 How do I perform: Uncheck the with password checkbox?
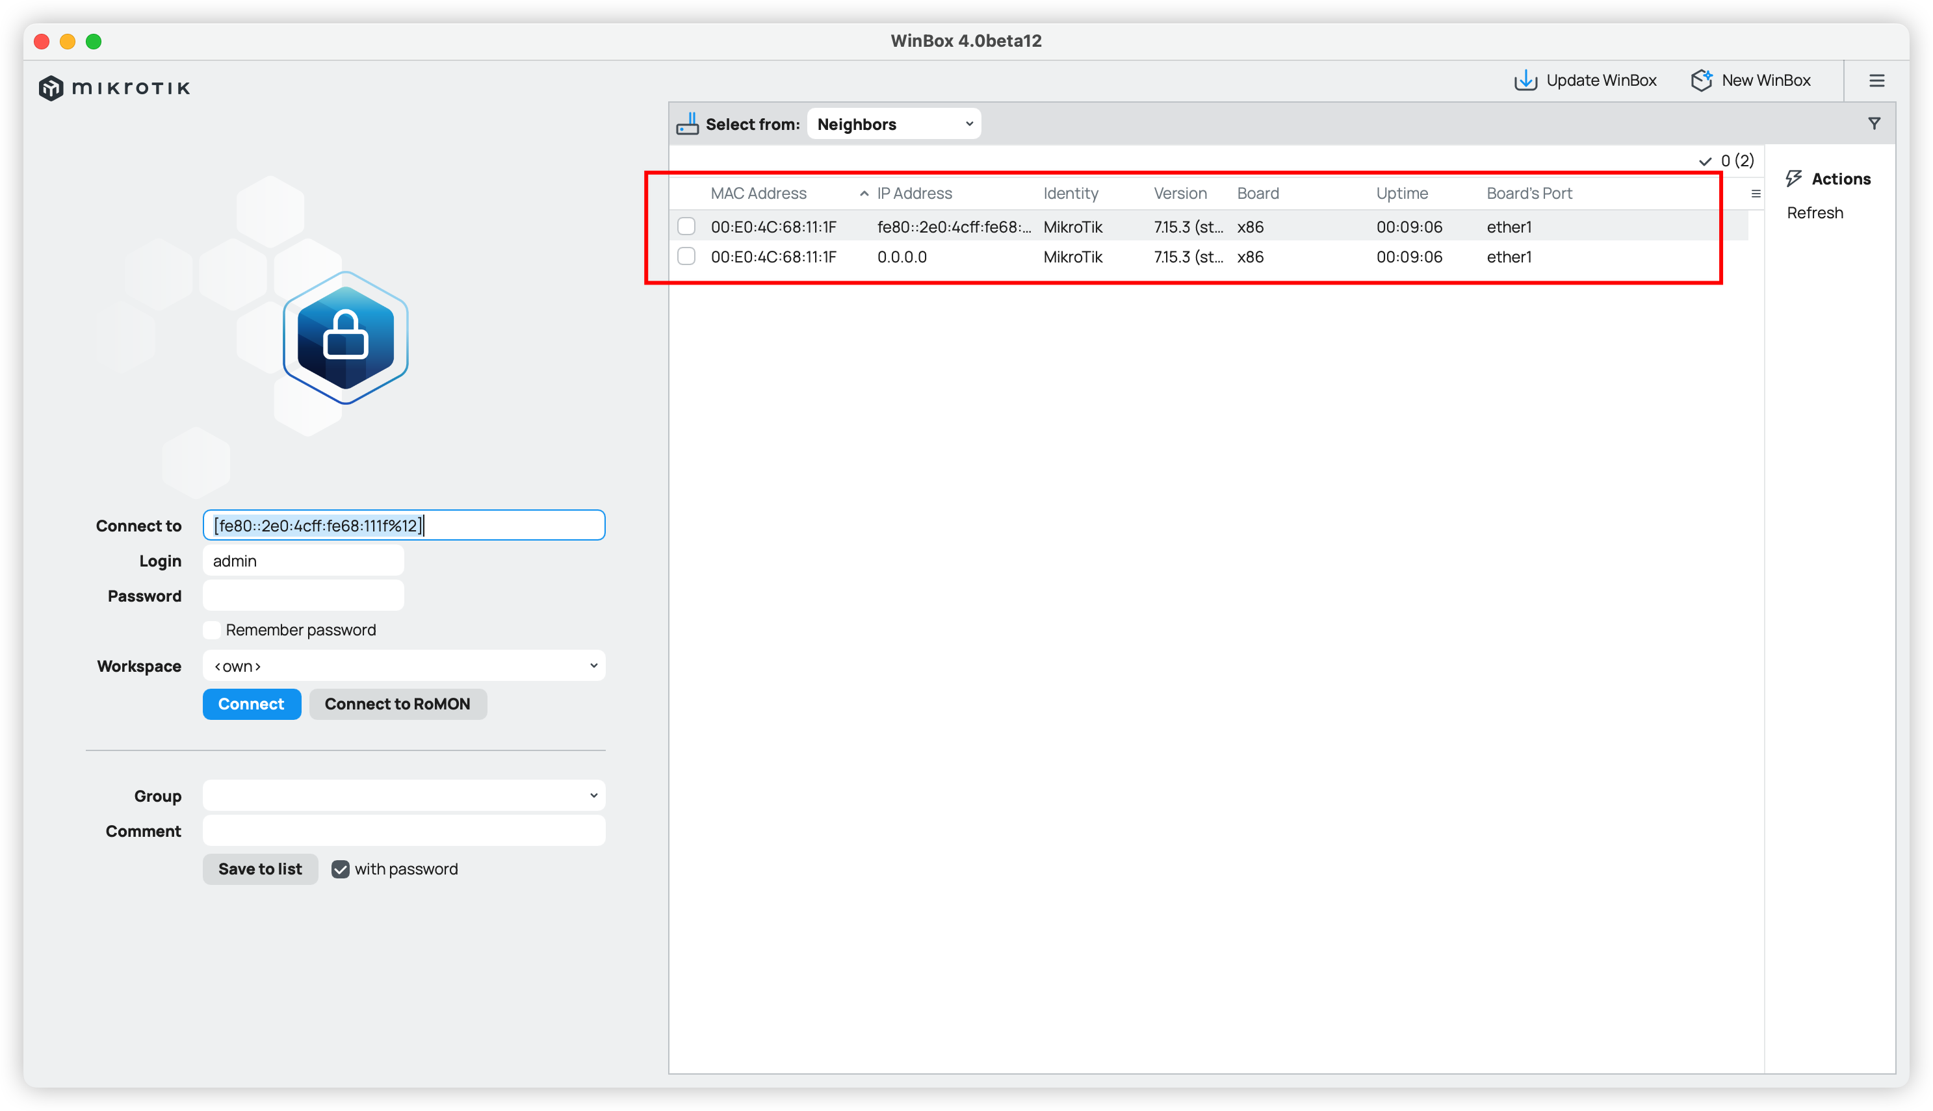point(341,869)
